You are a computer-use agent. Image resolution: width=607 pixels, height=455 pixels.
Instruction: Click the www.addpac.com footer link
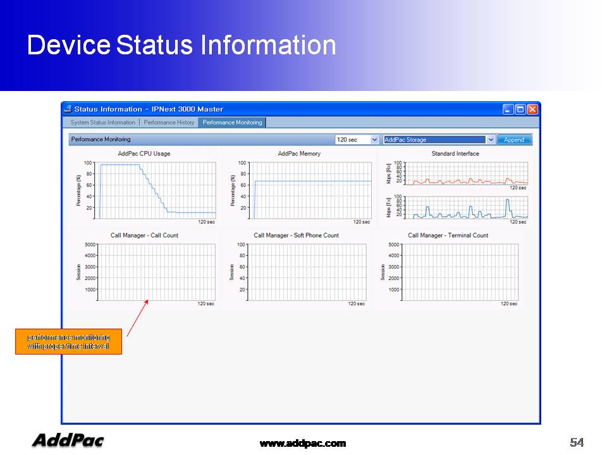coord(303,444)
